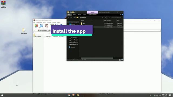Open the Application Tools tab in Explorer

92,15
